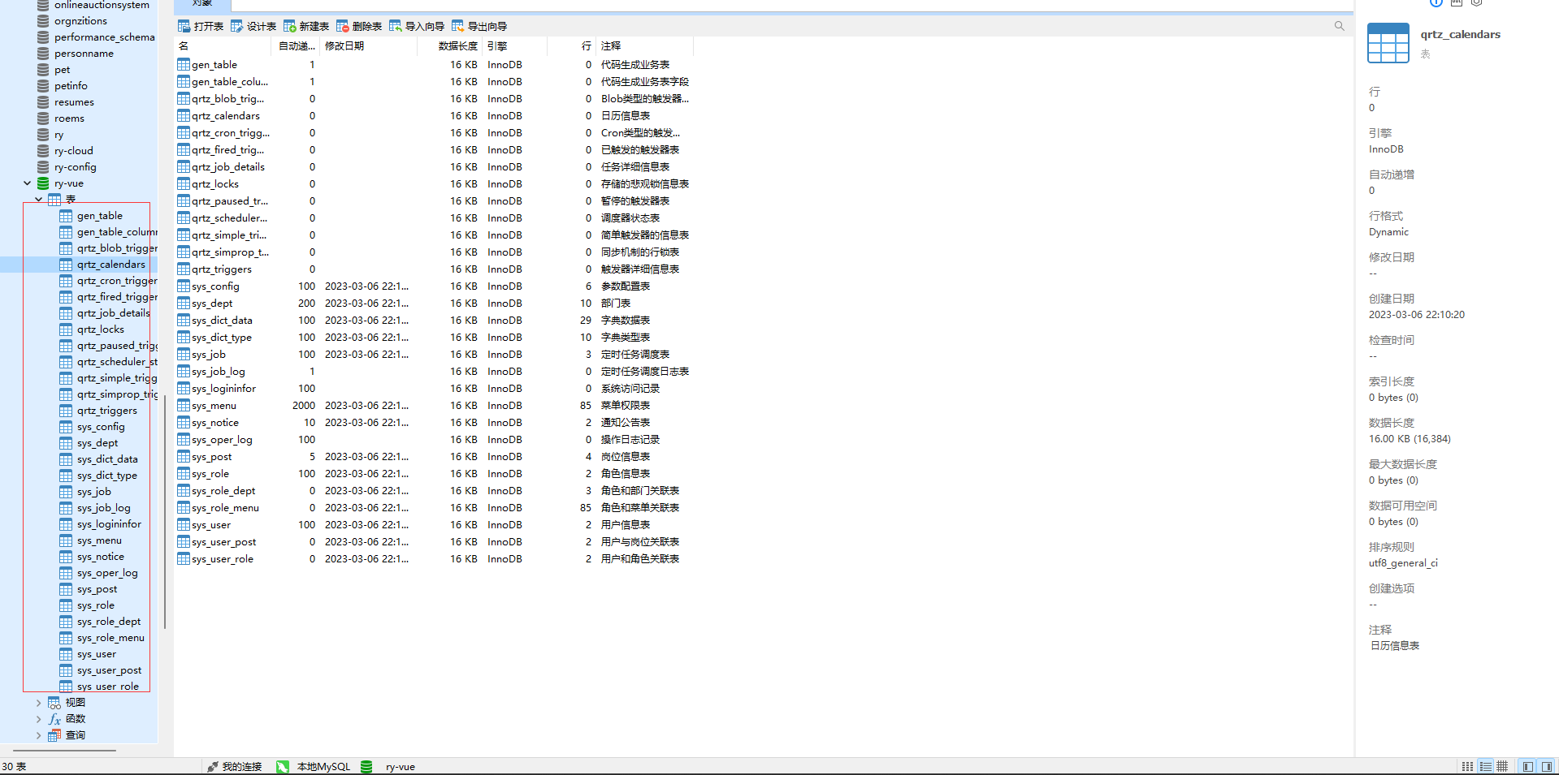Select sys_dict_data in the sidebar tree
Screen dimensions: 1559x775
107,459
